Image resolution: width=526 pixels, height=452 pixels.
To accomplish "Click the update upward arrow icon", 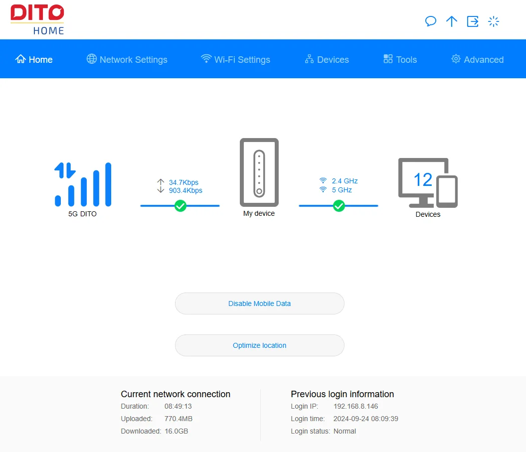I will tap(452, 21).
